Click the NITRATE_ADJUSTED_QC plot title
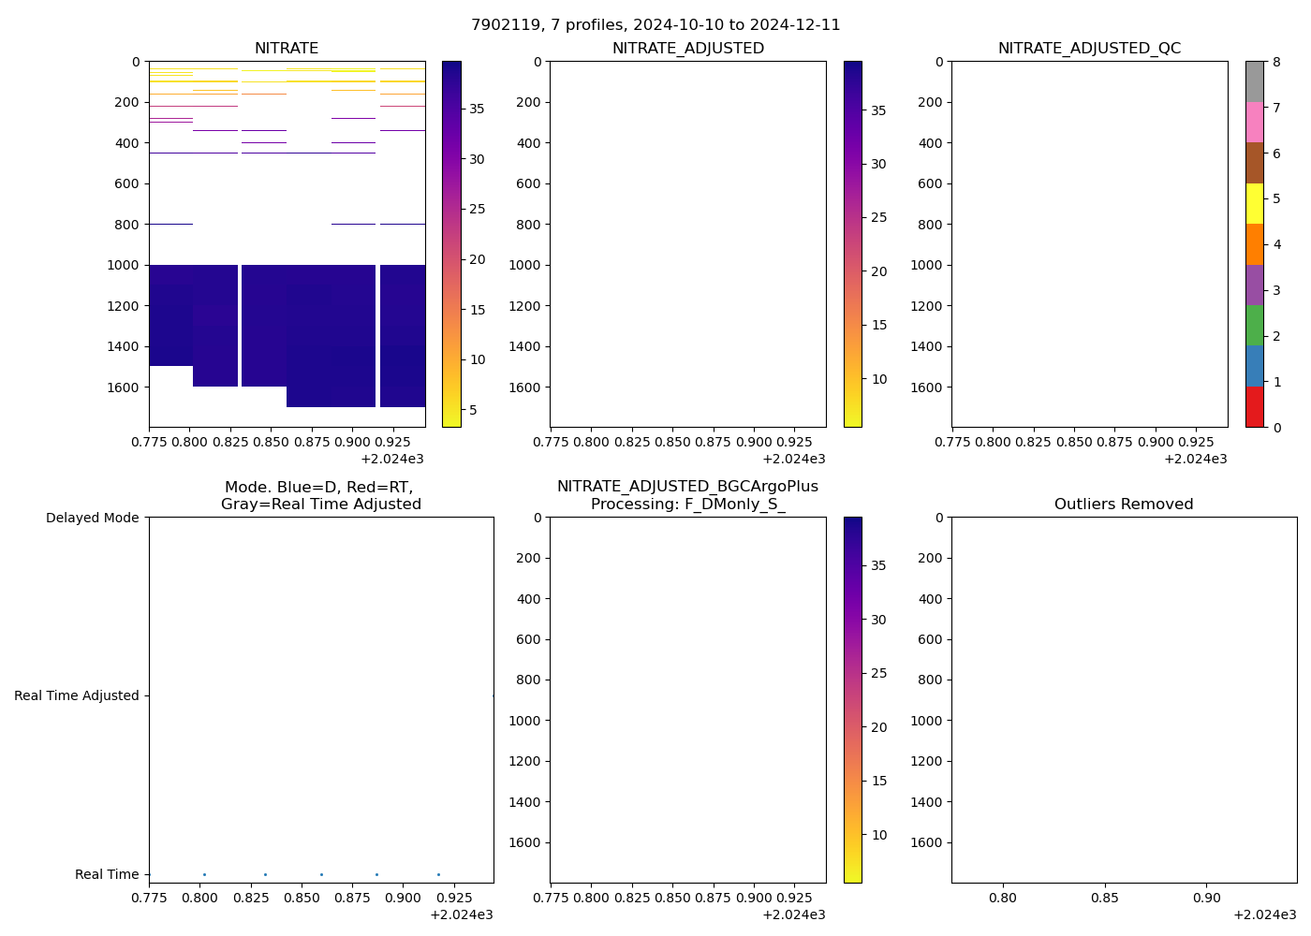Image resolution: width=1311 pixels, height=936 pixels. coord(1089,49)
